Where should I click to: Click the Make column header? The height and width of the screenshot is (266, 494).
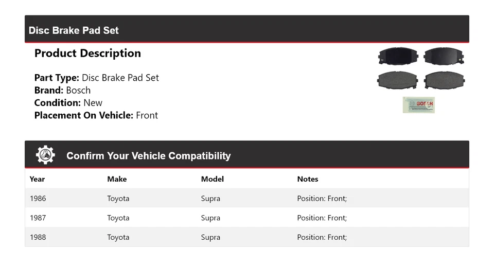(x=117, y=179)
